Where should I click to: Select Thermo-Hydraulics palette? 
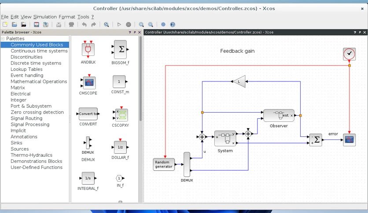pyautogui.click(x=31, y=155)
